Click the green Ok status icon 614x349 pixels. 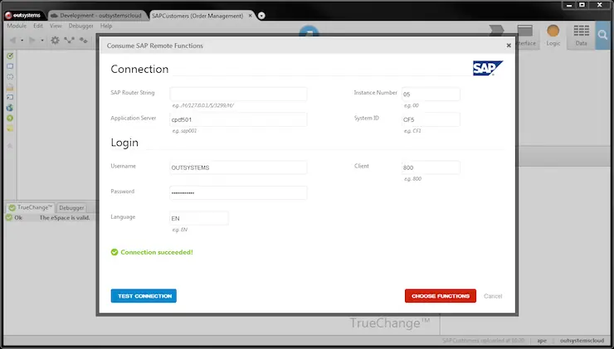coord(9,218)
